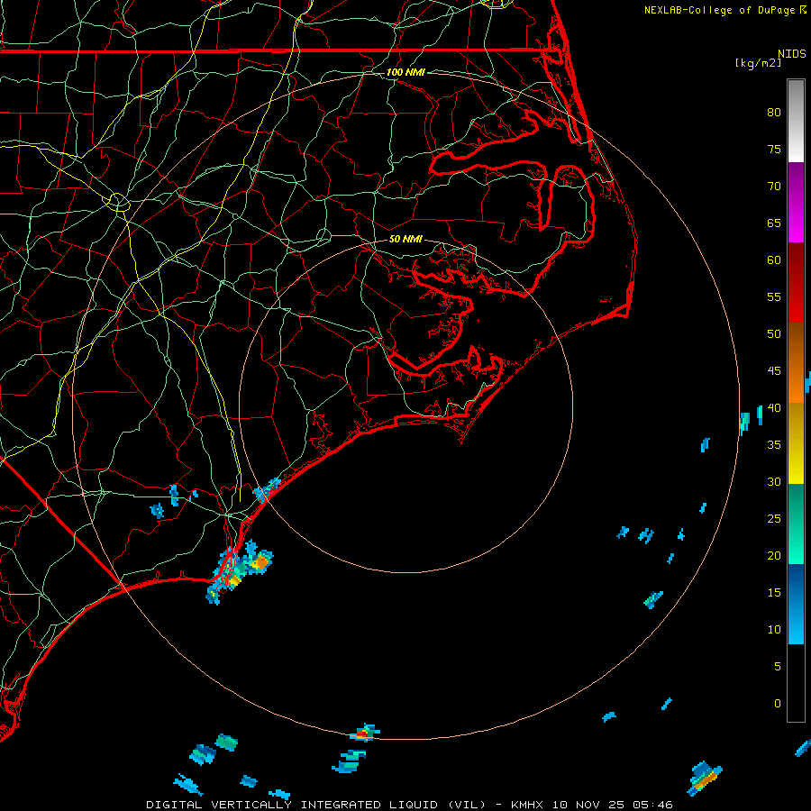Click the red-core storm cell on the 100 NMI ring
Screen dimensions: 811x811
(x=364, y=733)
